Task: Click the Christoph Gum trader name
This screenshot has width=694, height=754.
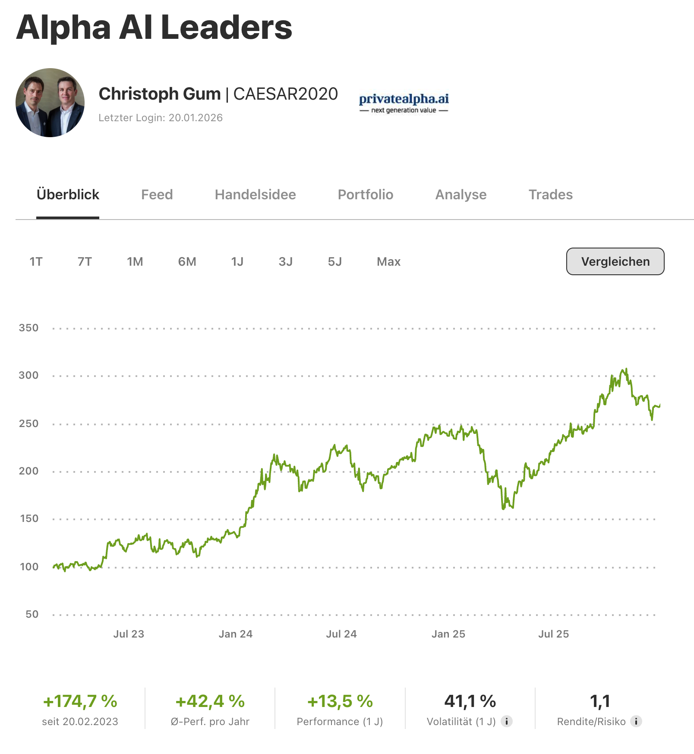Action: click(160, 94)
